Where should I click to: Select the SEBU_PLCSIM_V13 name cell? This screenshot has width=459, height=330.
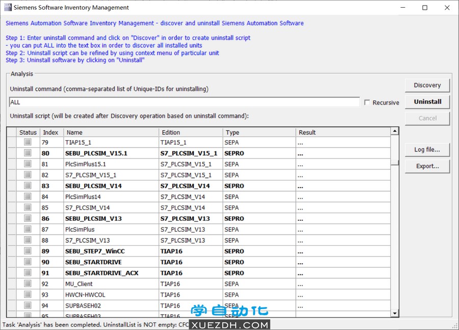111,218
